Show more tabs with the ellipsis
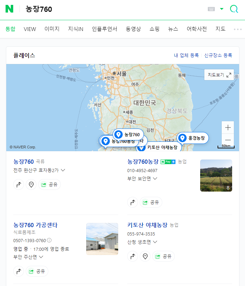 (238, 29)
